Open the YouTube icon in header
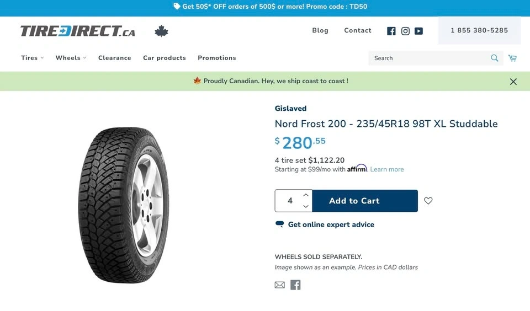This screenshot has height=311, width=530. click(x=419, y=31)
